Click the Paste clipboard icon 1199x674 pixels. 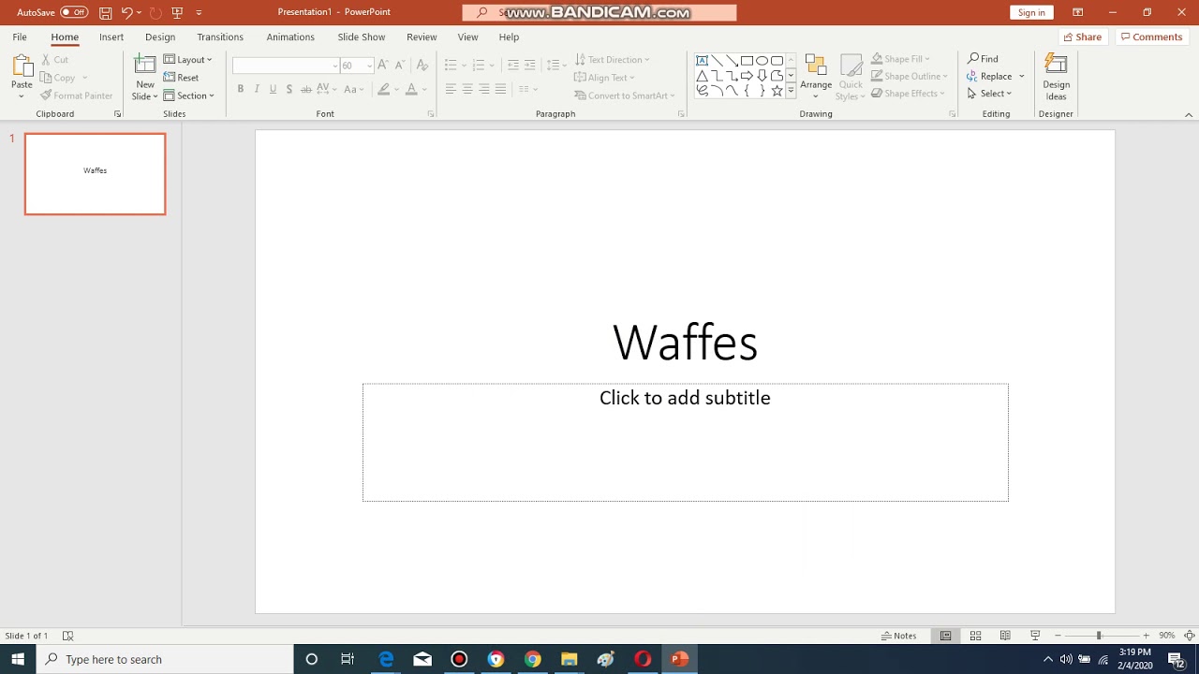pos(22,67)
